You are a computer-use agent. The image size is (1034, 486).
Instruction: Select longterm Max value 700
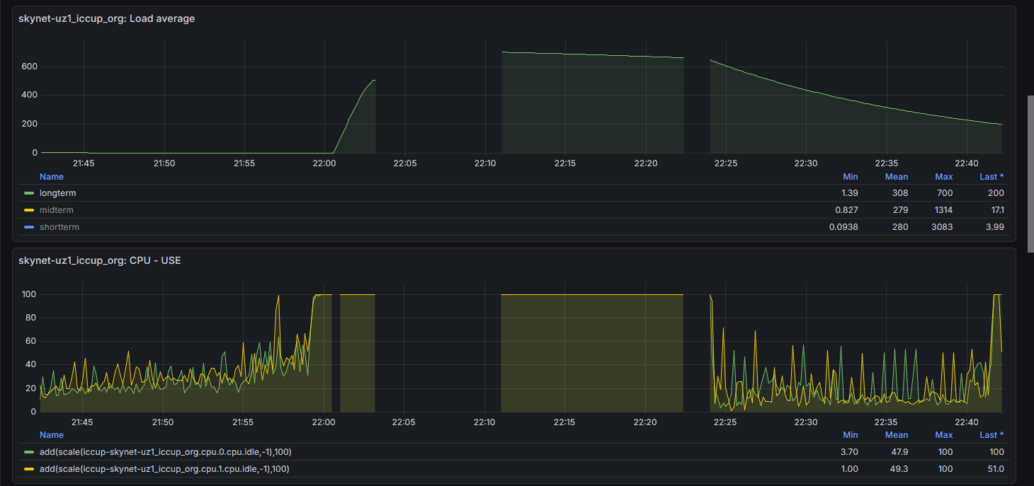[x=945, y=193]
